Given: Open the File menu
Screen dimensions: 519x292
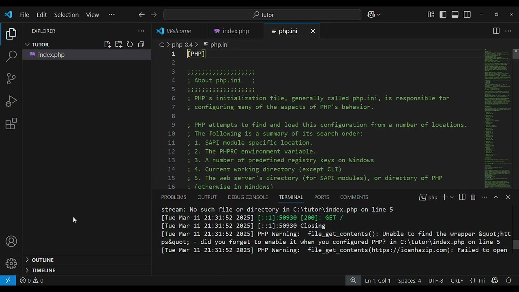Looking at the screenshot, I should click(x=25, y=15).
